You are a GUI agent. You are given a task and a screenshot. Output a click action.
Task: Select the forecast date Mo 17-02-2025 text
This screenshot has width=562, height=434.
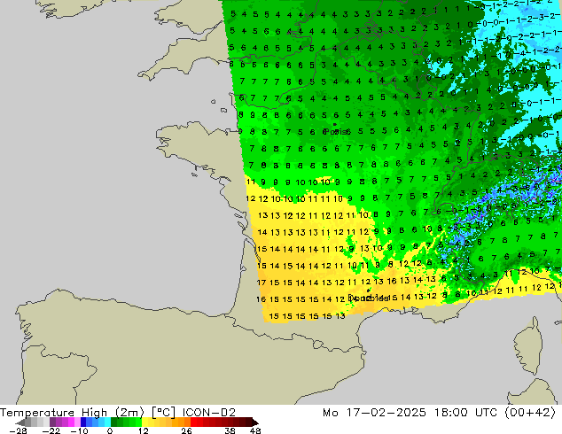click(x=375, y=413)
